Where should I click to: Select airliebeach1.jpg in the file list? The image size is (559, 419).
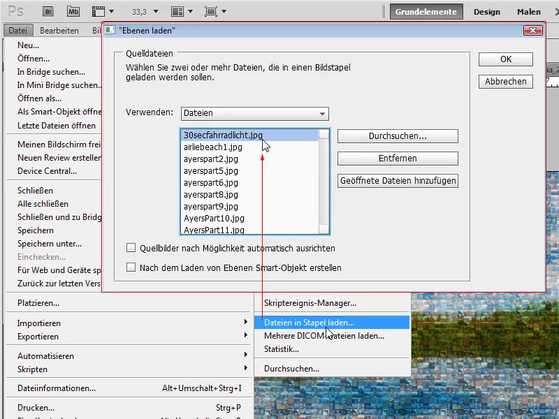click(249, 147)
